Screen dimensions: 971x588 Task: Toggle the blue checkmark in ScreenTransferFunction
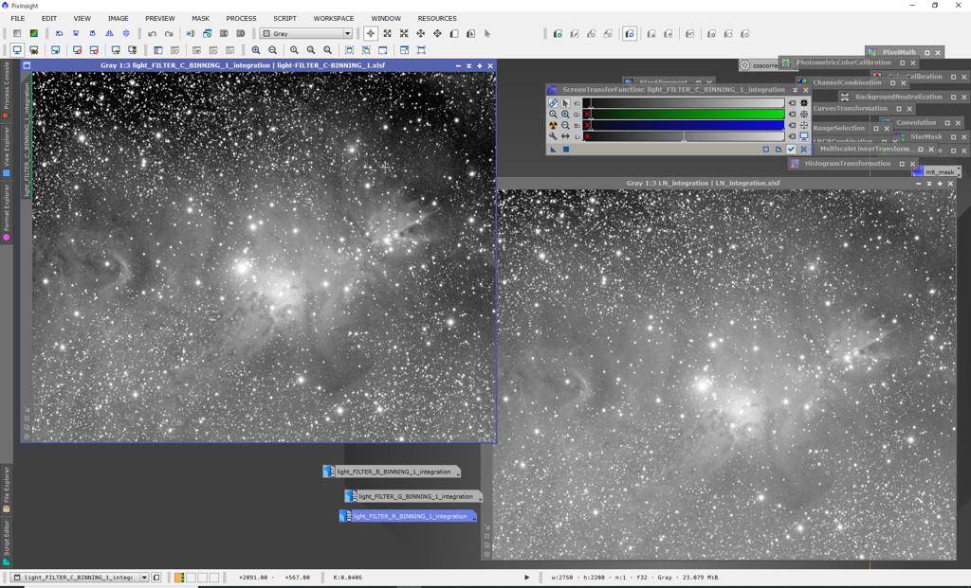(x=791, y=150)
